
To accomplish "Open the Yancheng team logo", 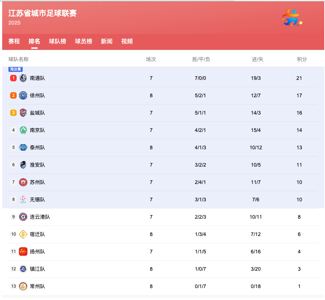I will (x=23, y=113).
